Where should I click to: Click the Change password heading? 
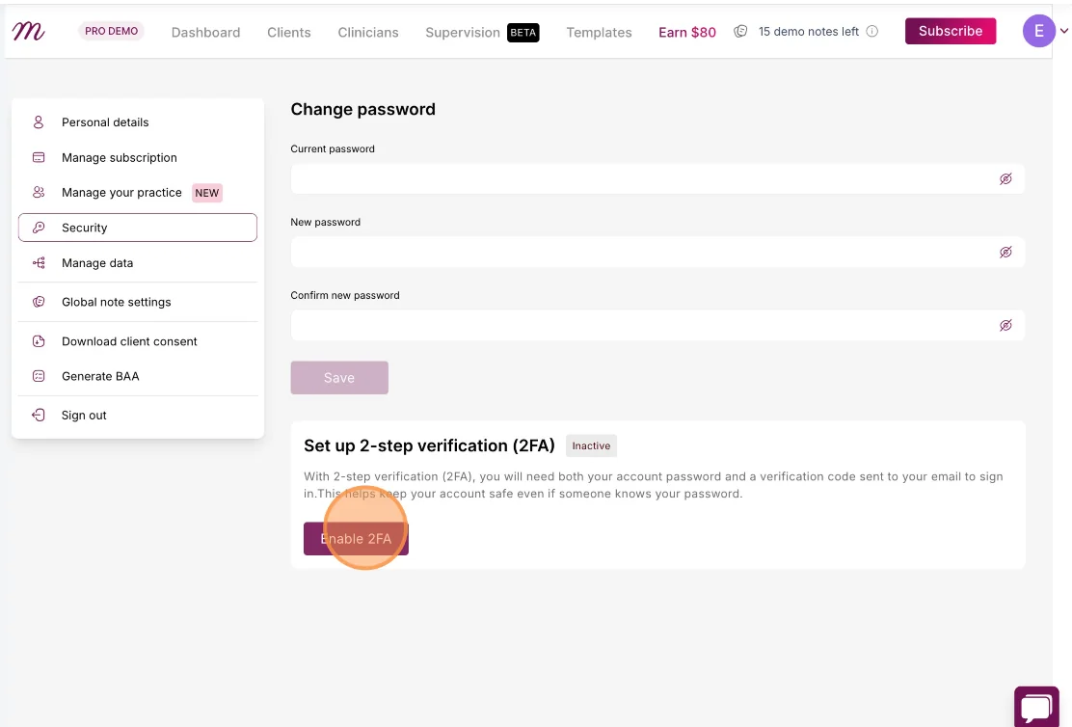363,109
